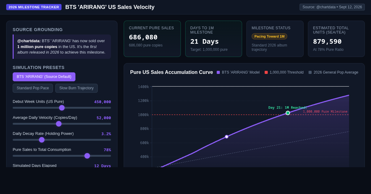
Task: Apply the Slow Burn Trajectory preset
Action: pos(76,88)
